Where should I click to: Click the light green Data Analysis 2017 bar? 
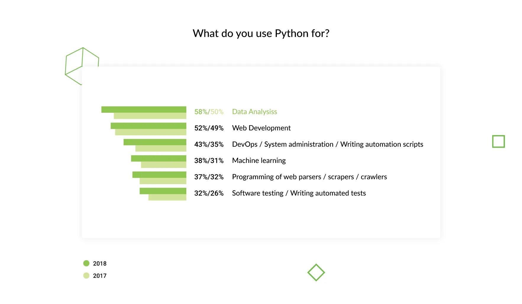click(150, 116)
